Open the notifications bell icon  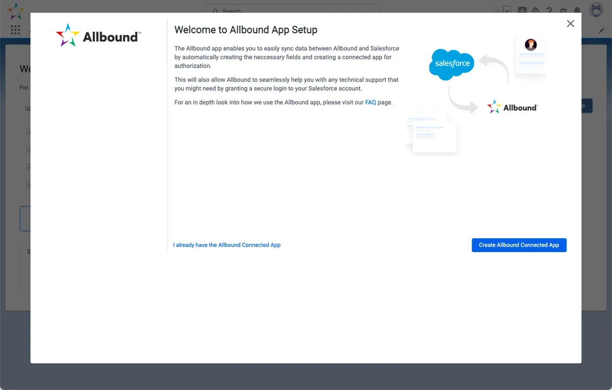tap(577, 10)
